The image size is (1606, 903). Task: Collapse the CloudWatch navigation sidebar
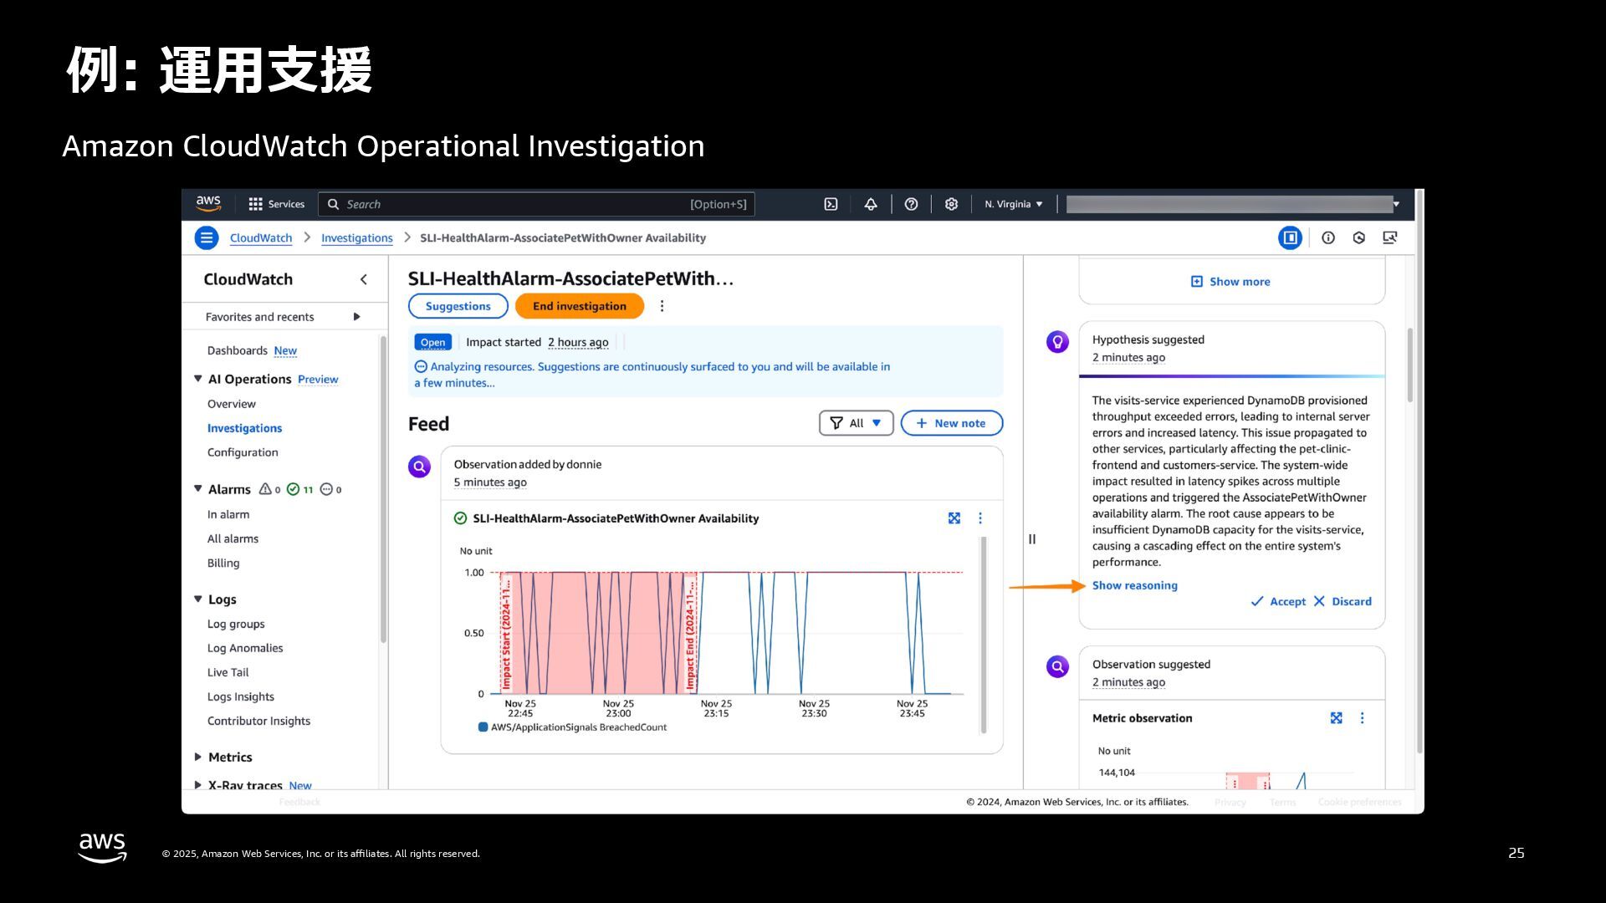pyautogui.click(x=363, y=279)
